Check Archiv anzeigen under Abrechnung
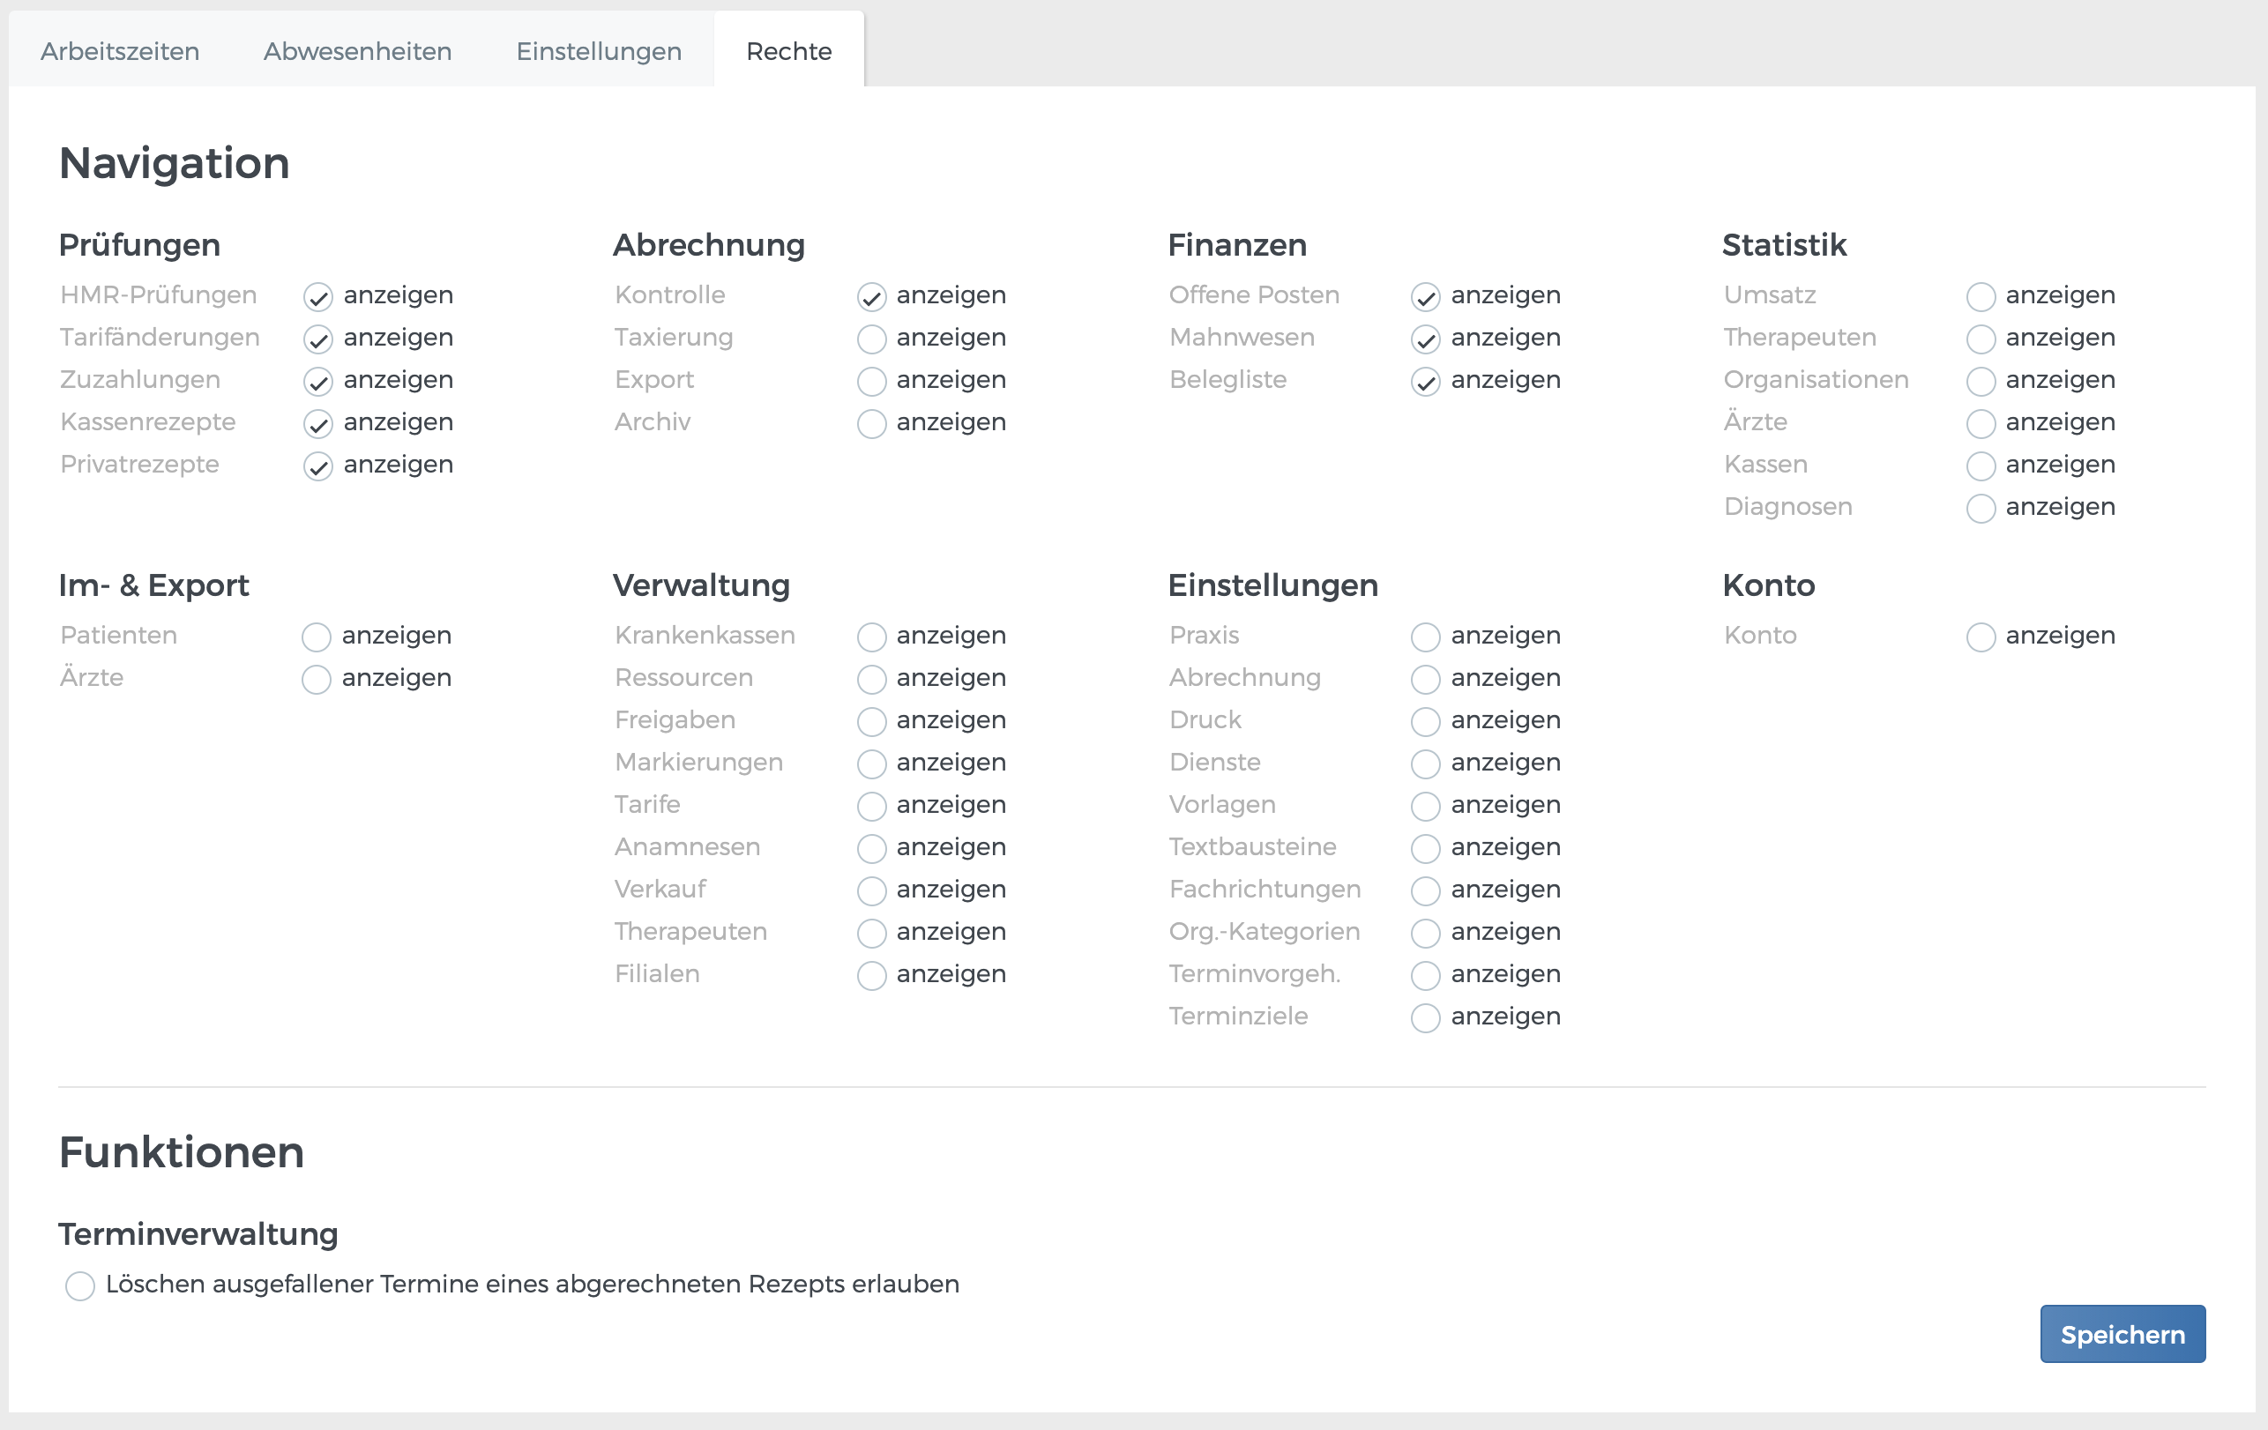This screenshot has width=2268, height=1430. (x=871, y=424)
